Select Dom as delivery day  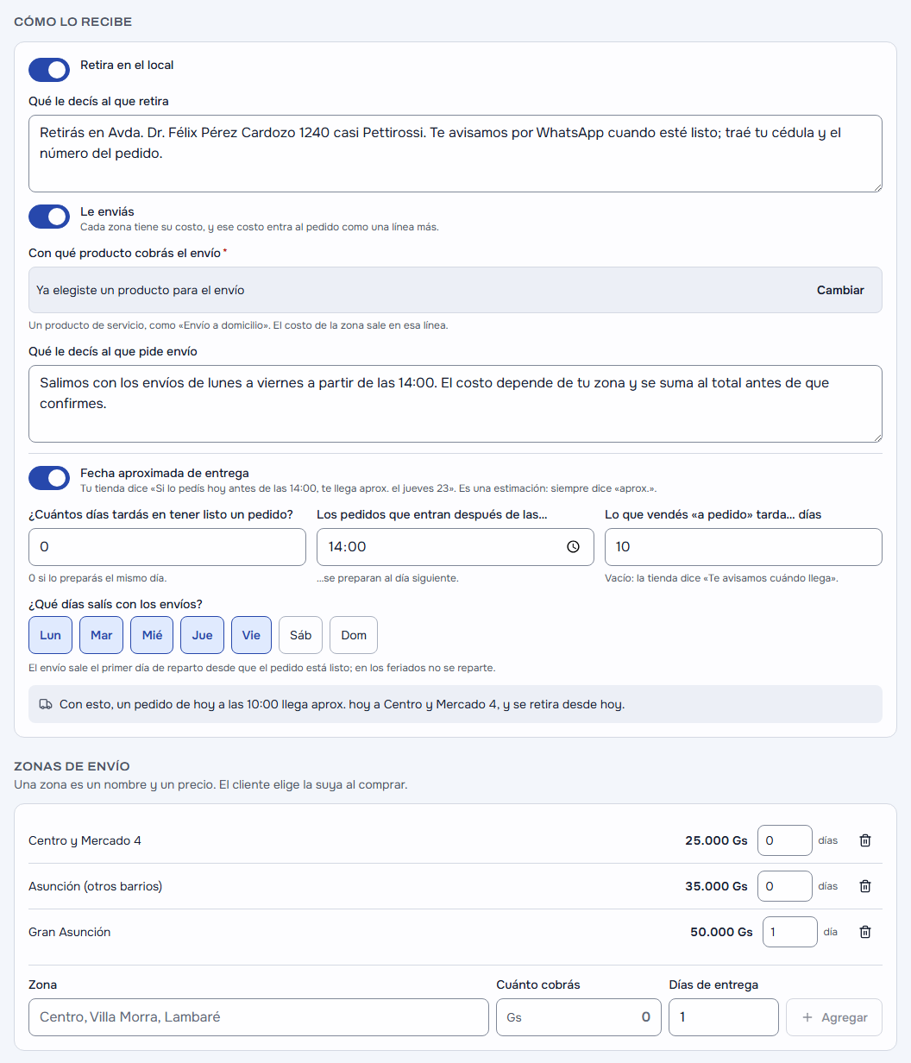354,635
